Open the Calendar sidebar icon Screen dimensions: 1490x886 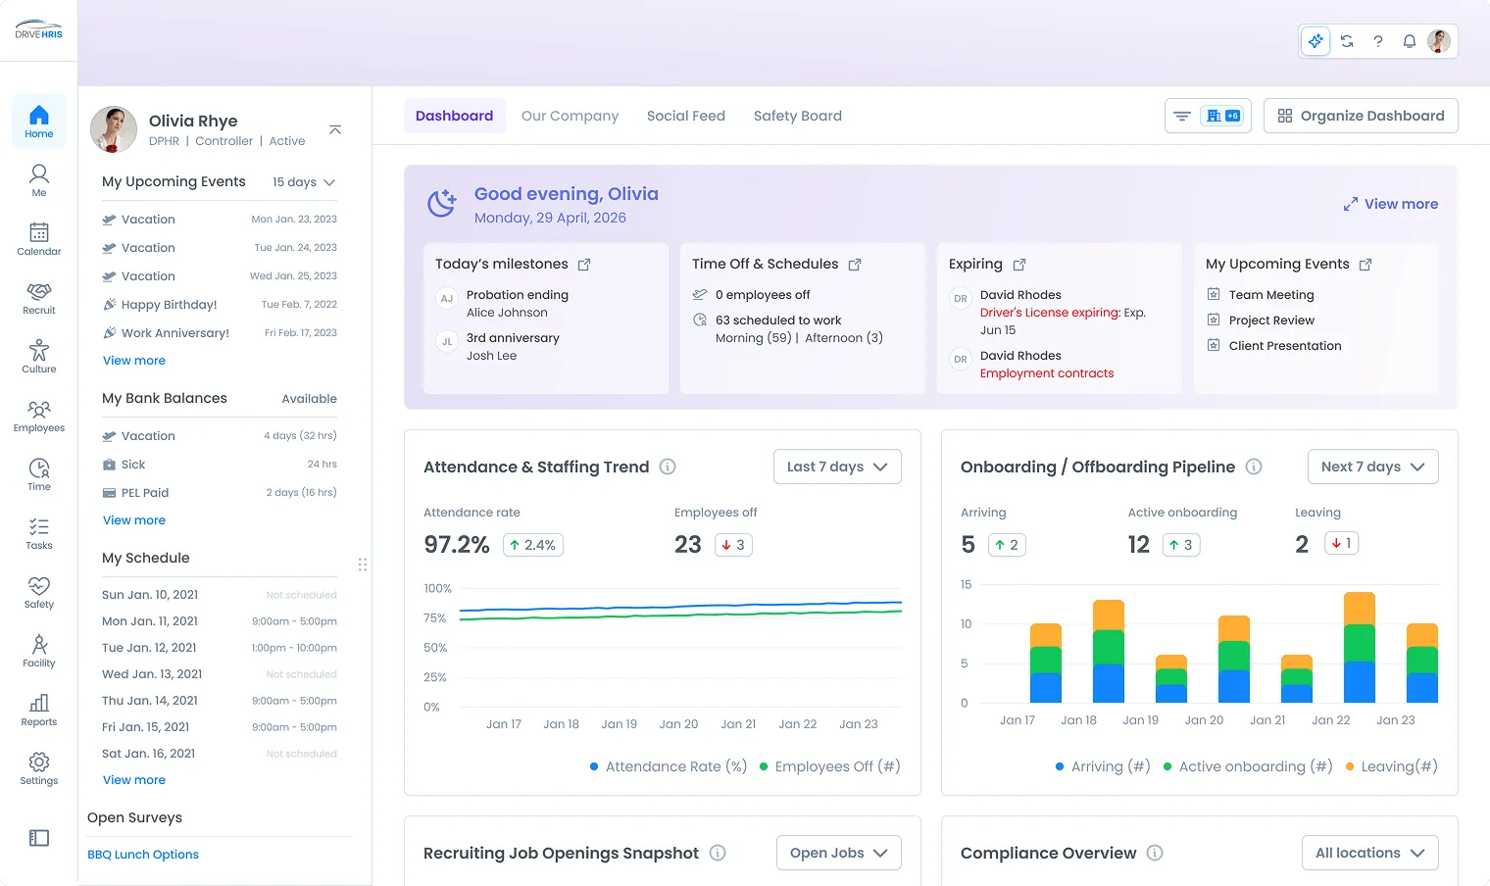click(39, 238)
